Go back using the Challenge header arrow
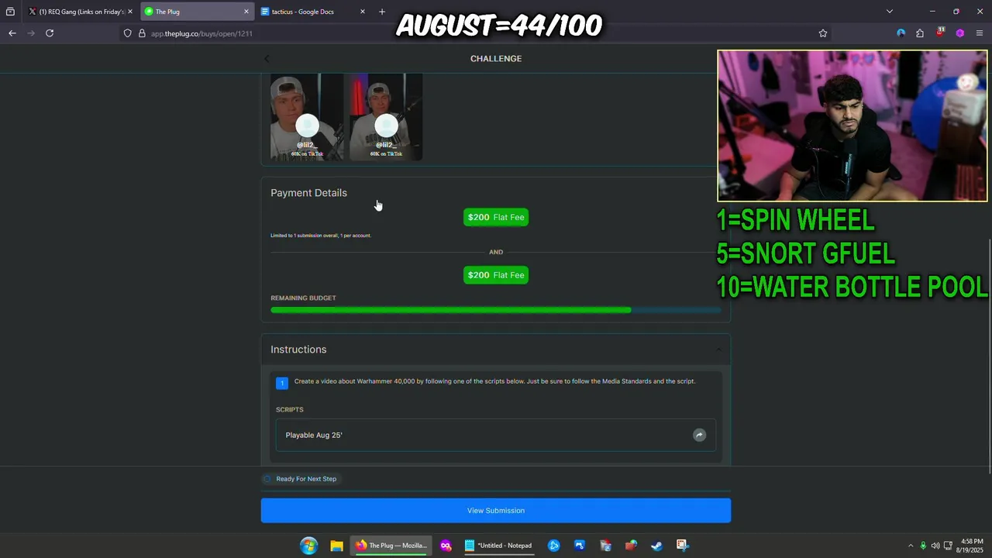The image size is (992, 558). [267, 59]
